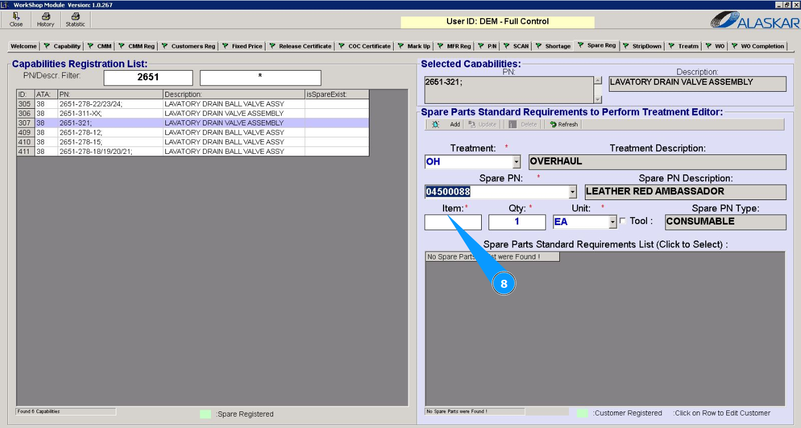Screen dimensions: 801x428
Task: Select the row with PN 2651-311-XX
Action: point(193,113)
